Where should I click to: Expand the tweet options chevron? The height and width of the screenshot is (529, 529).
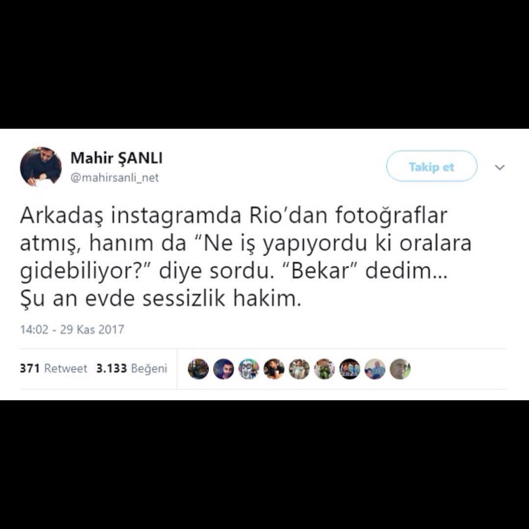pos(500,167)
